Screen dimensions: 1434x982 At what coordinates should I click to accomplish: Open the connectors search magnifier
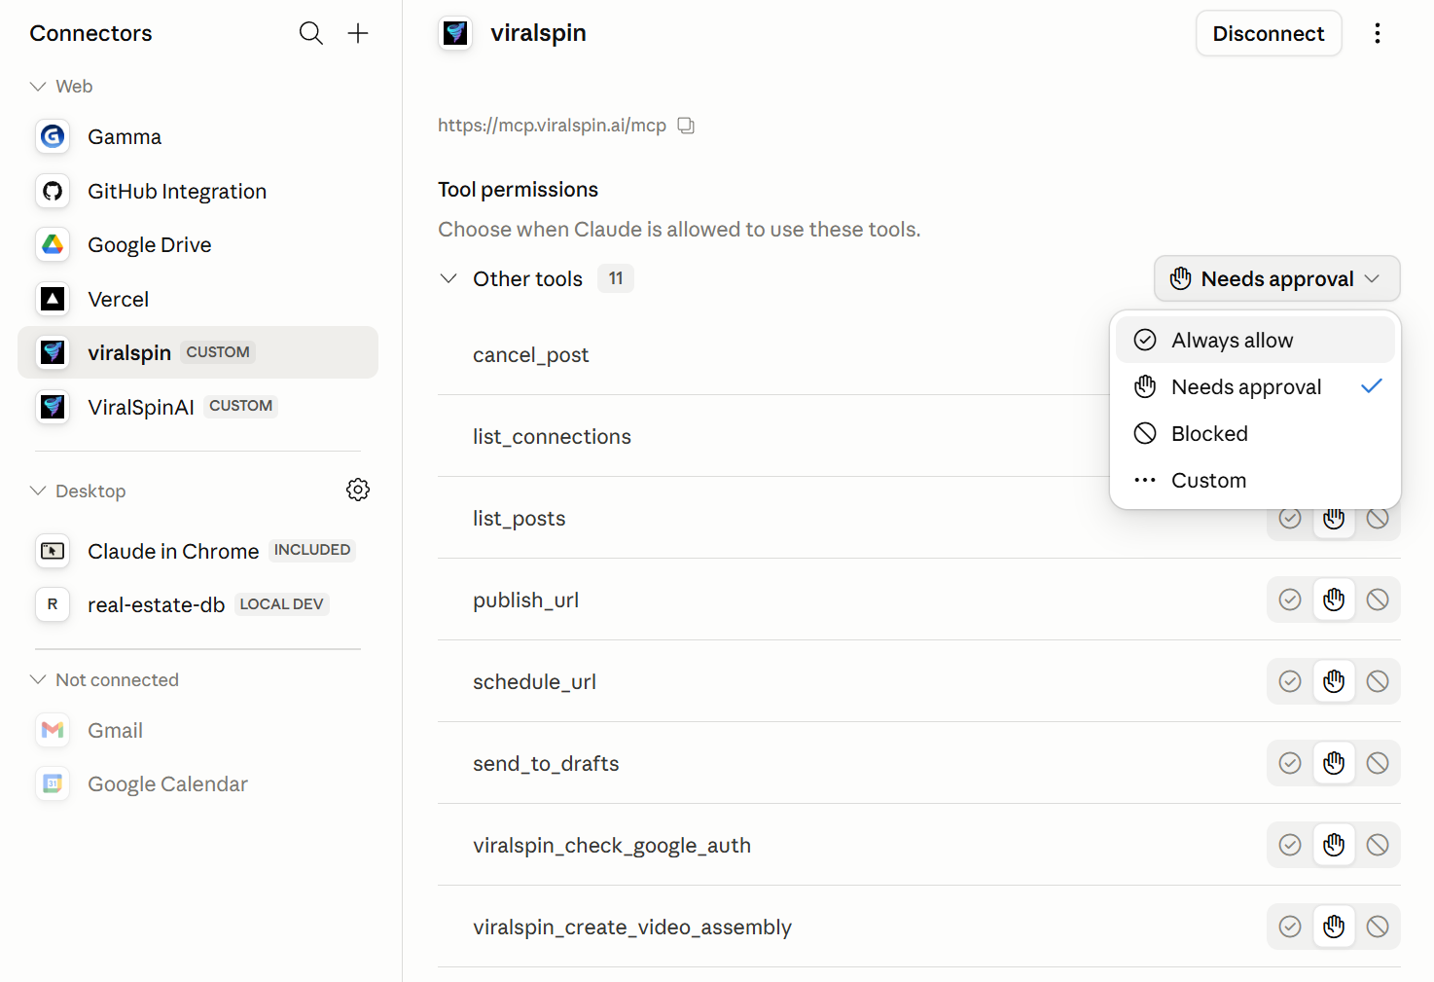click(x=311, y=33)
